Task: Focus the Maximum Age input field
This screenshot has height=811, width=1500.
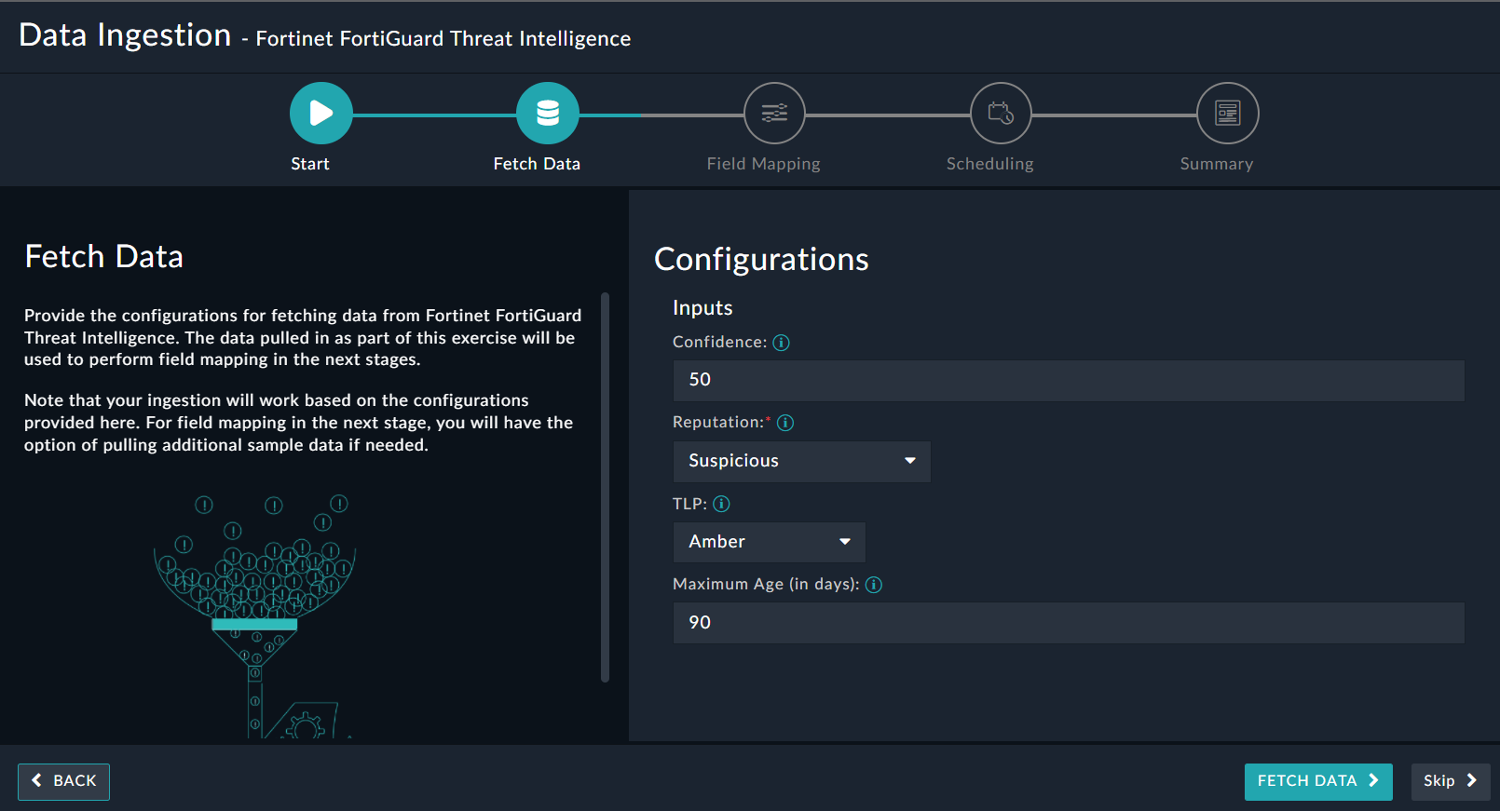Action: point(1068,623)
